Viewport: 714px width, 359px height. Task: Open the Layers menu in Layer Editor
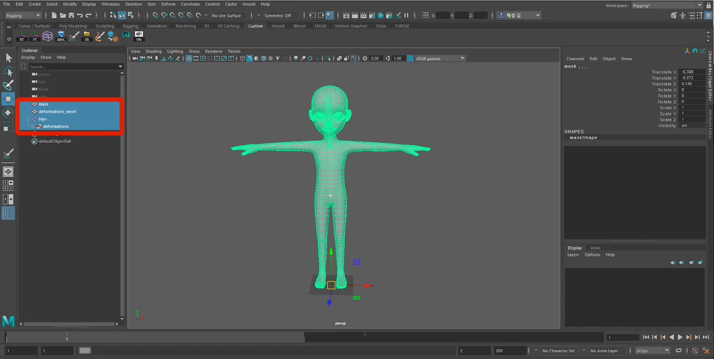click(x=573, y=255)
